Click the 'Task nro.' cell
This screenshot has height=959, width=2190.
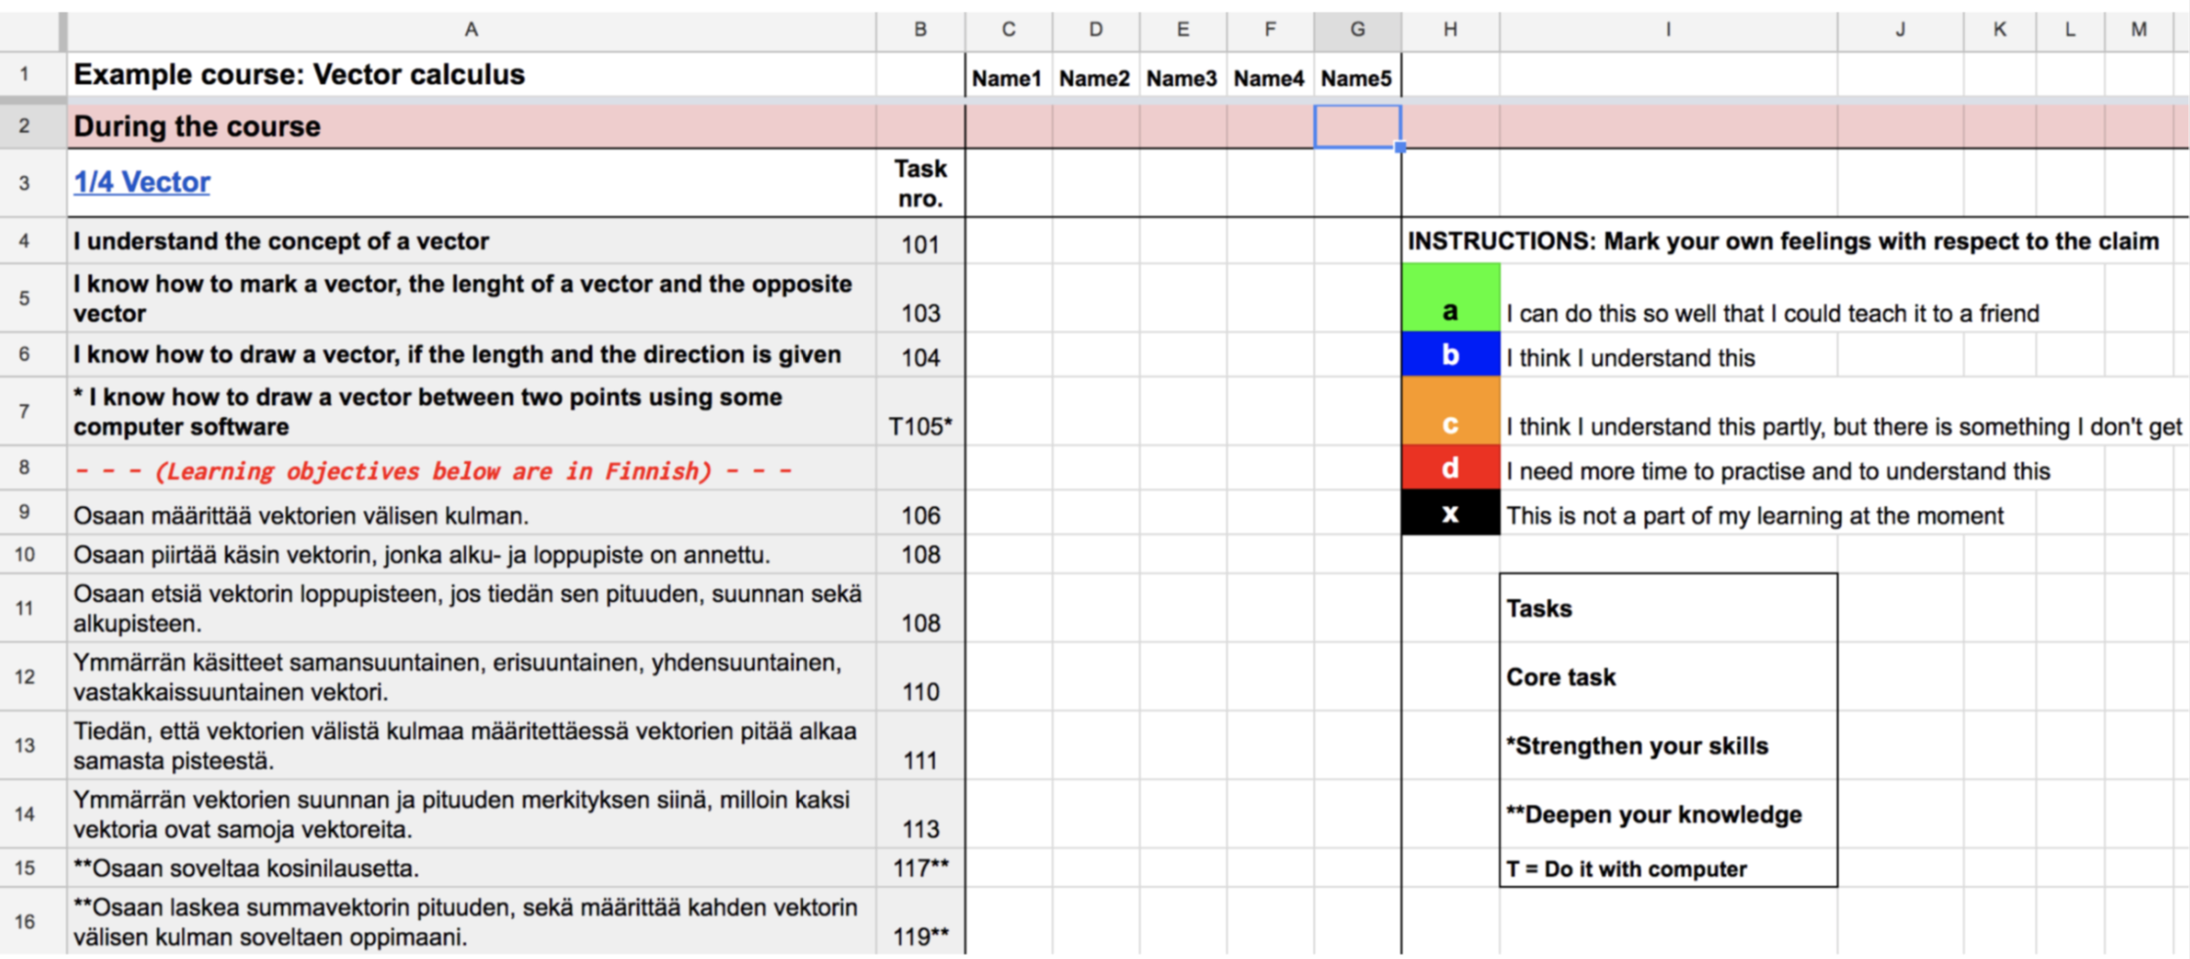pos(920,183)
